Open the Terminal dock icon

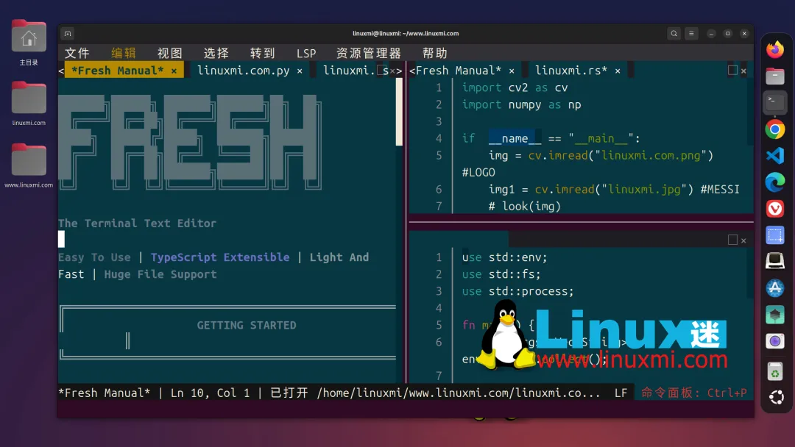point(774,103)
